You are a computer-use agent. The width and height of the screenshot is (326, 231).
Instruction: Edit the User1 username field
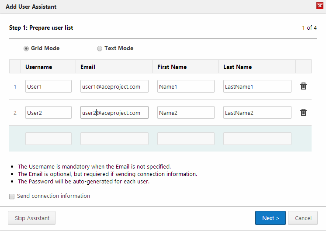(x=49, y=86)
